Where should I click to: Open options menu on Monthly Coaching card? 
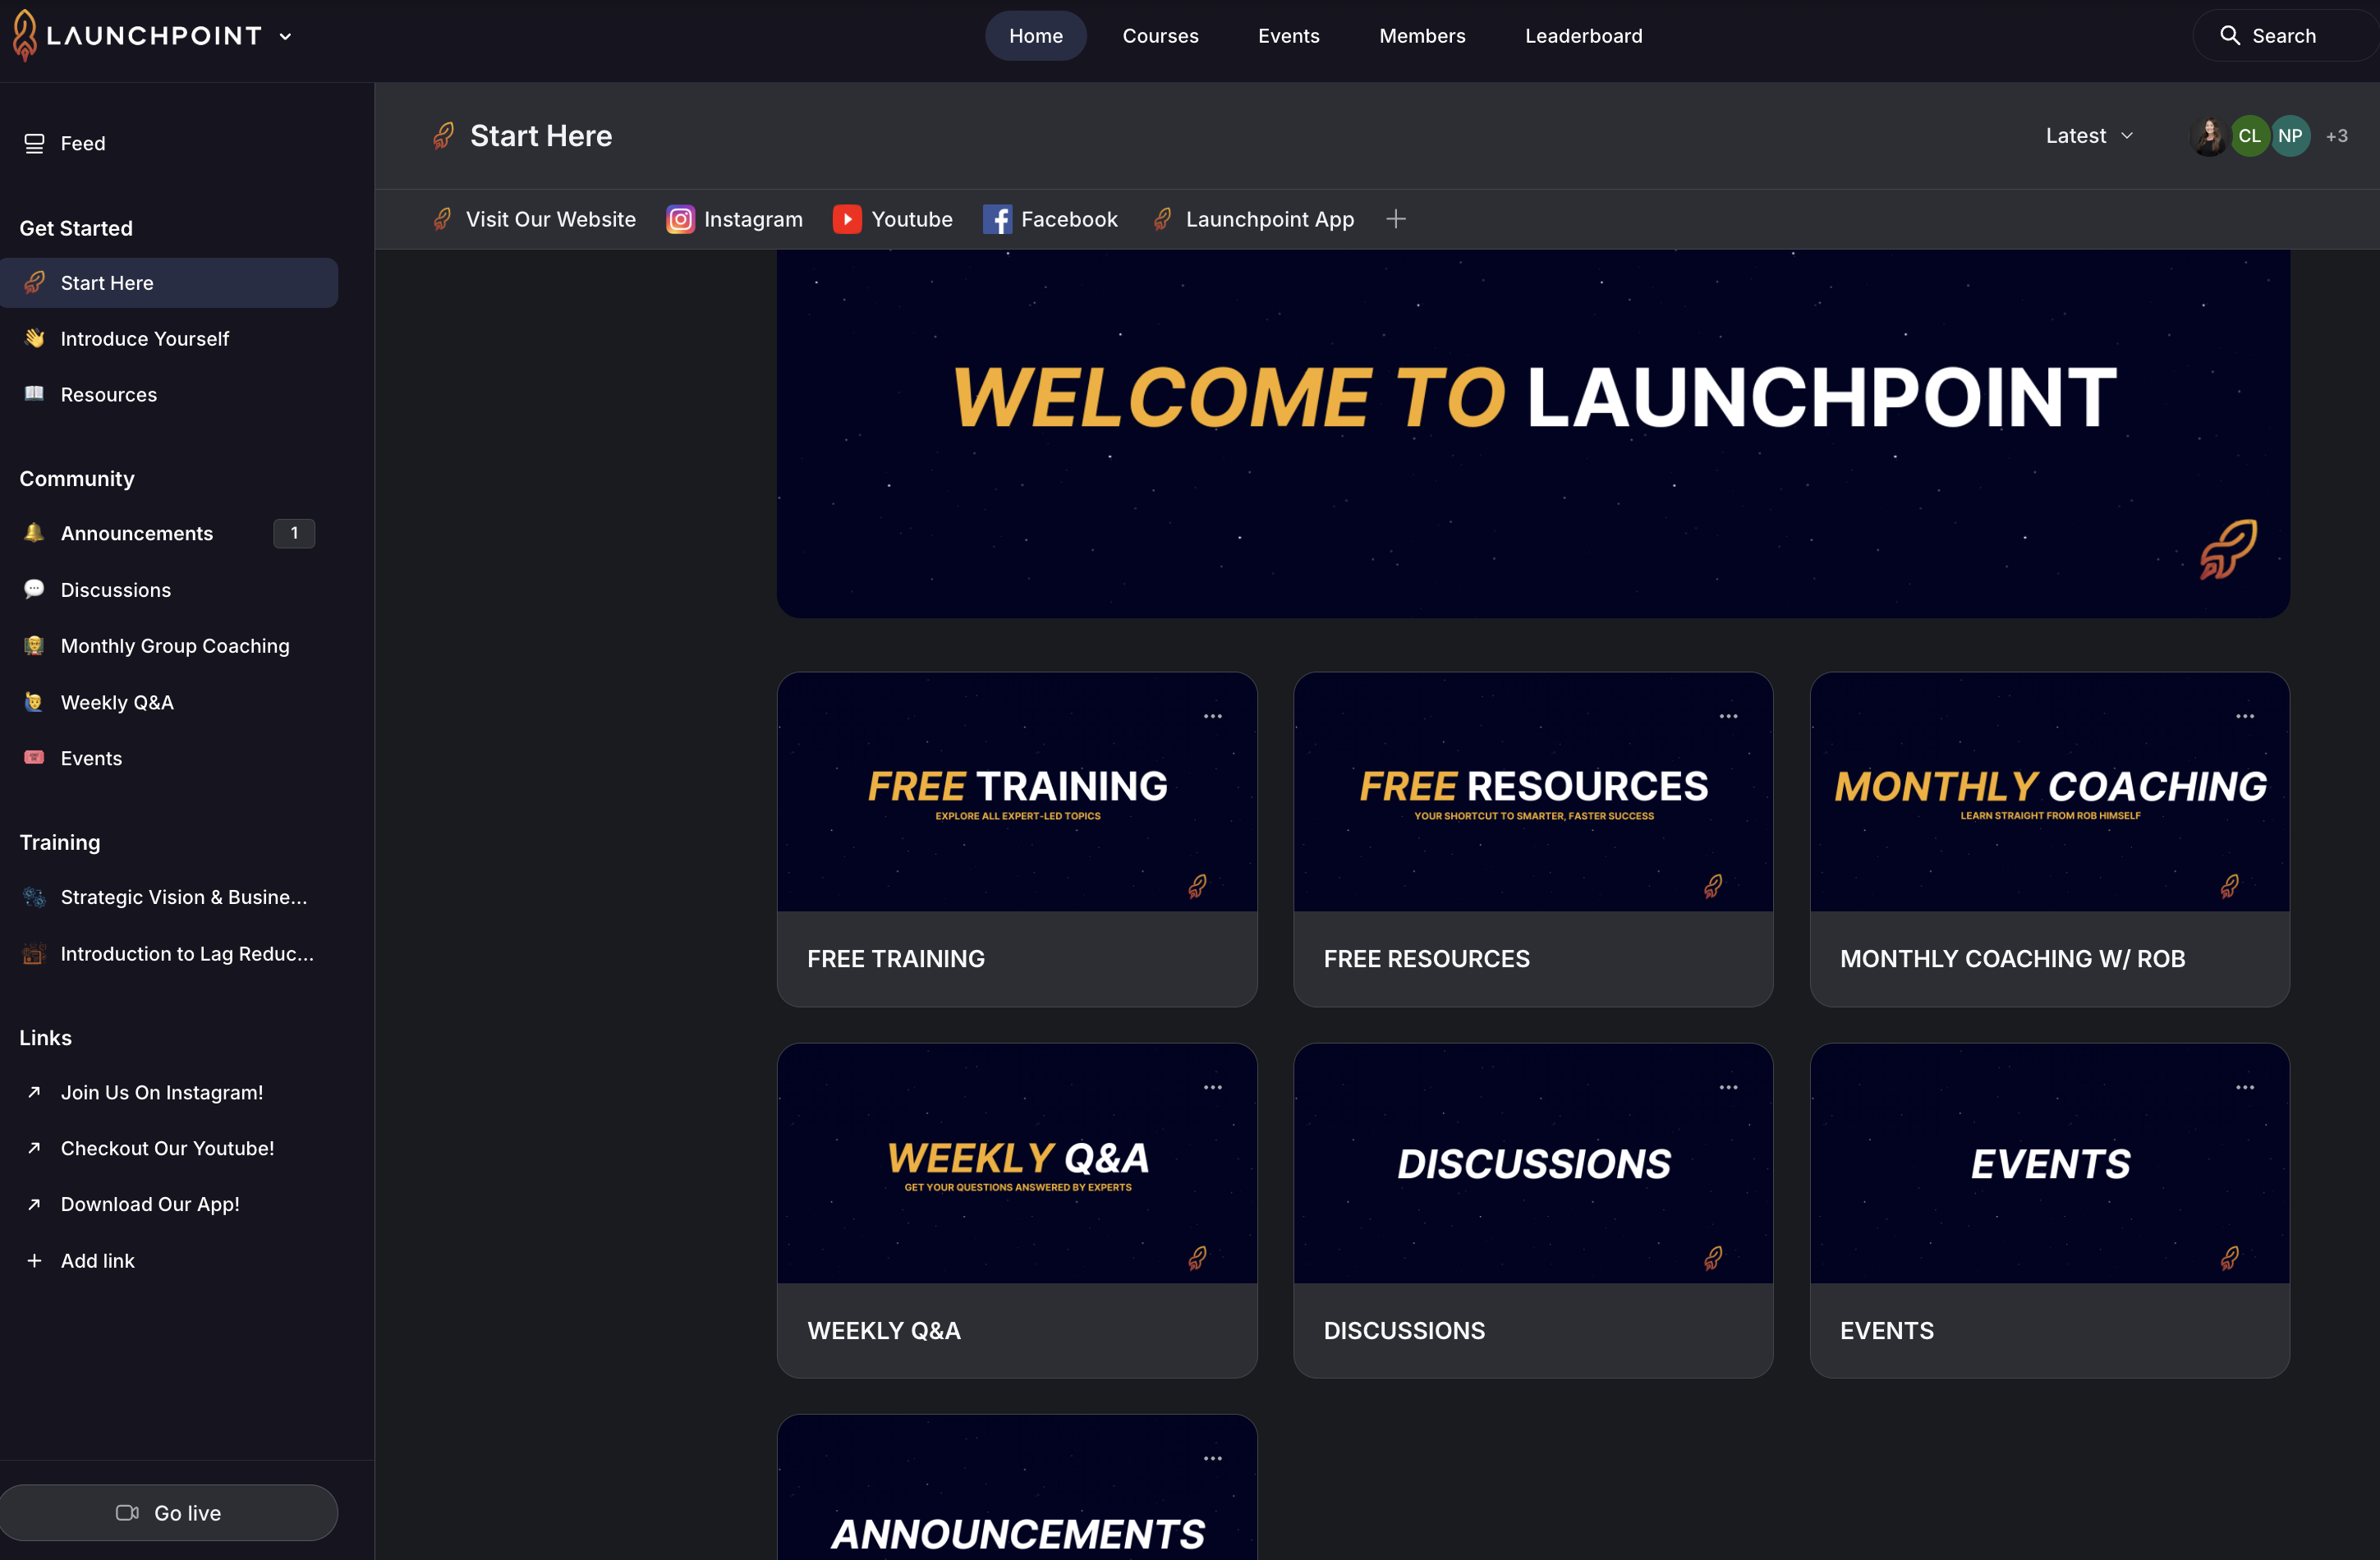2245,716
